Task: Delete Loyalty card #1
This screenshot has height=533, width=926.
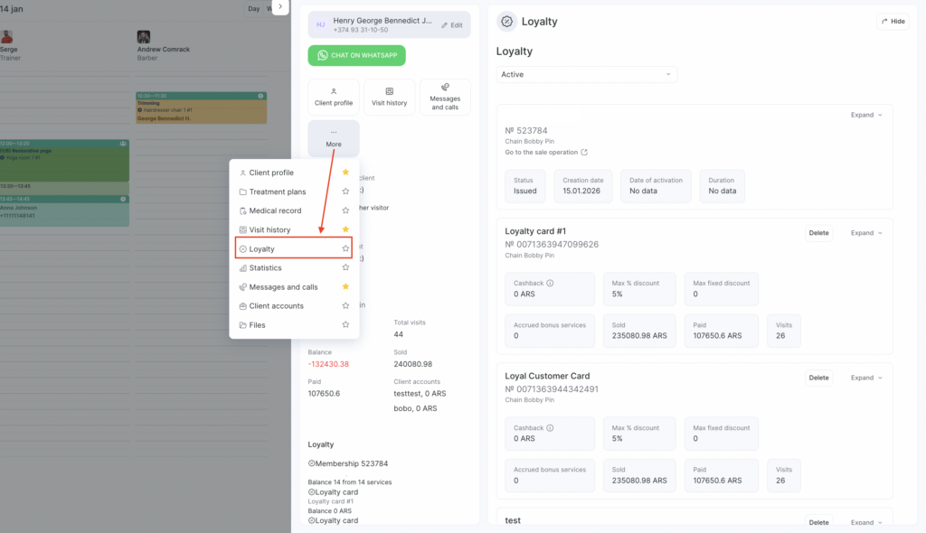Action: coord(818,233)
